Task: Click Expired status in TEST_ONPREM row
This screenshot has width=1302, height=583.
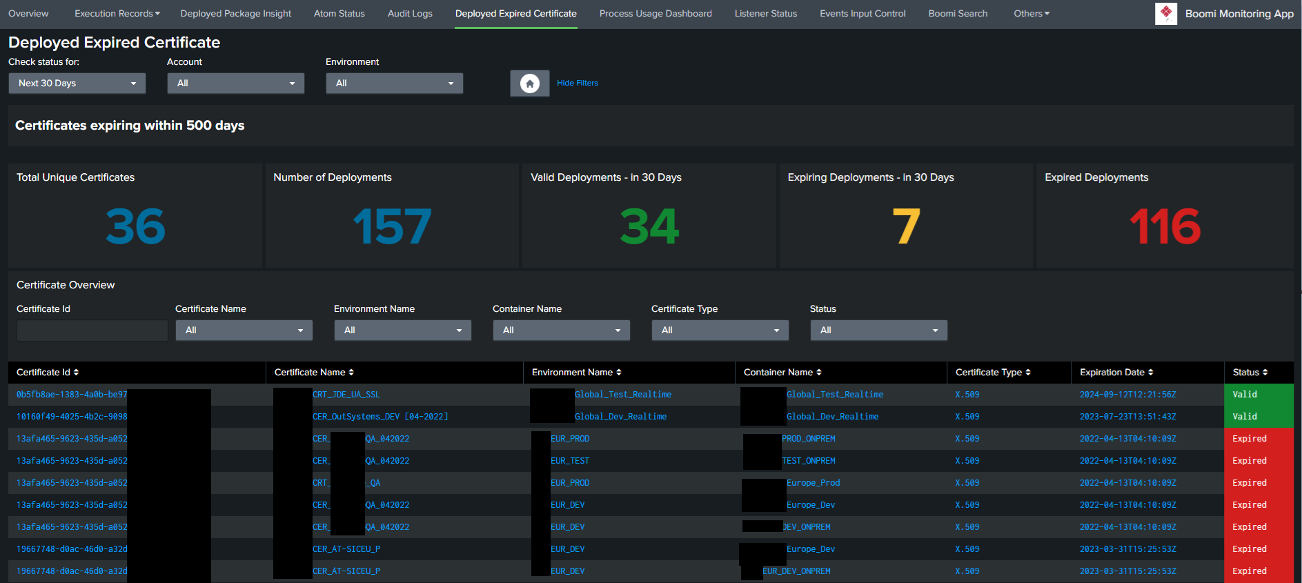Action: [1259, 461]
